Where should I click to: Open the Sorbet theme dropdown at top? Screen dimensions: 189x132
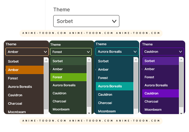coord(86,21)
